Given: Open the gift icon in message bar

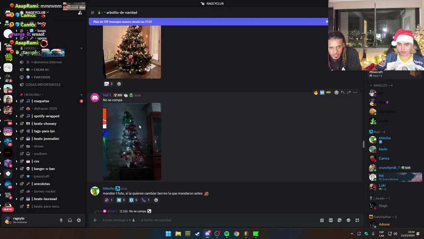Looking at the screenshot, I should (x=322, y=220).
